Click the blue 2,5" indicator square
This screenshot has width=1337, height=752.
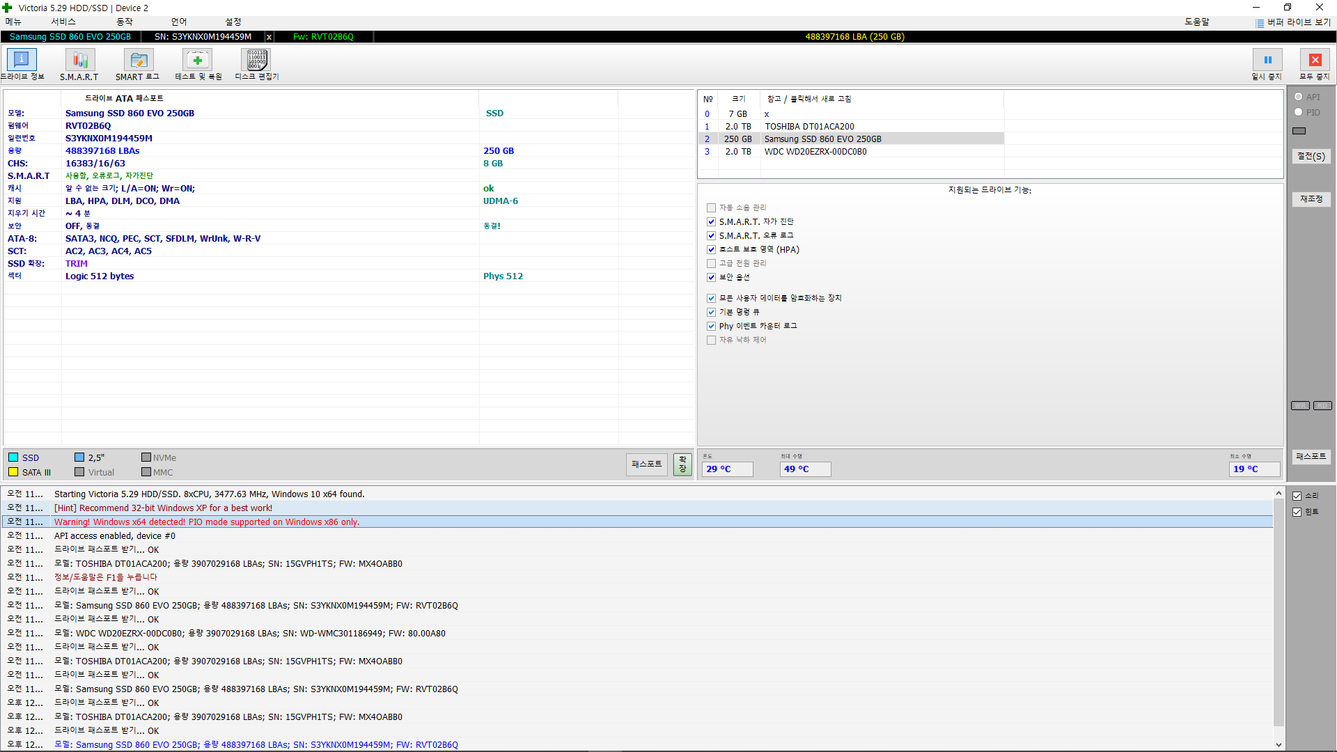pyautogui.click(x=79, y=457)
